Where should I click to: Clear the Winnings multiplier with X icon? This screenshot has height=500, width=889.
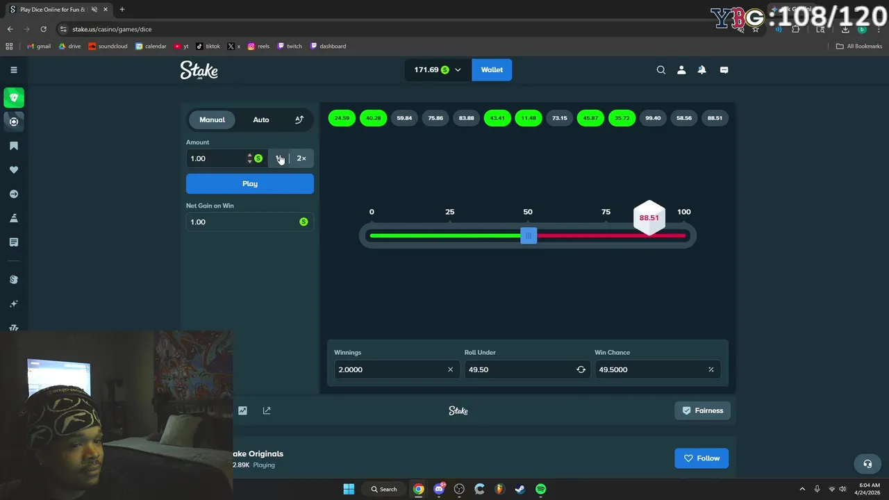[x=450, y=369]
